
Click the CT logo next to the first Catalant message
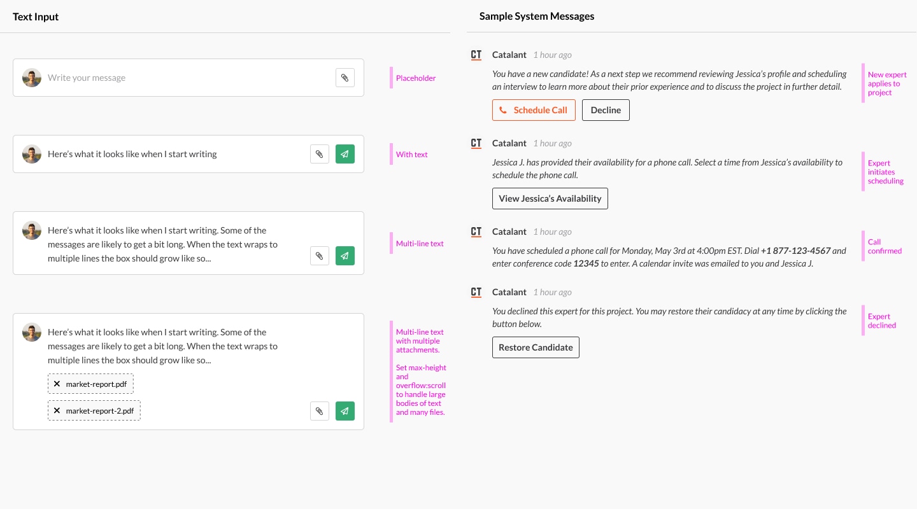point(476,55)
